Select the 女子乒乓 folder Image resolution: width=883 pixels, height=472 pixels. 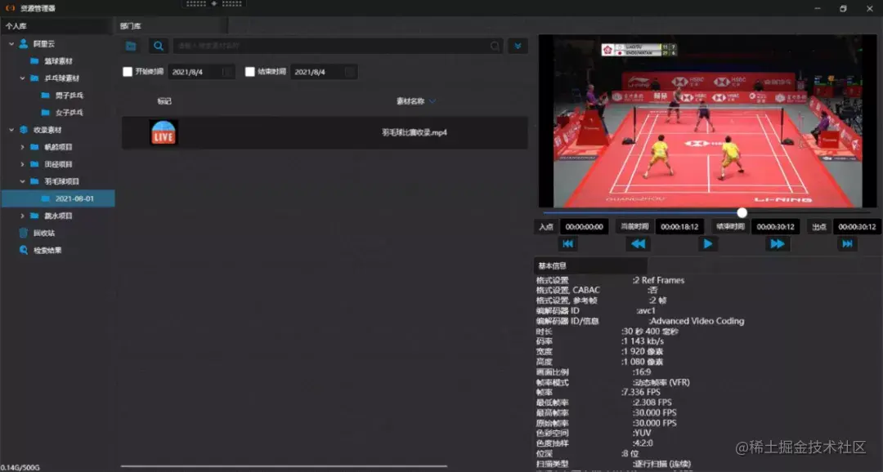click(x=69, y=113)
